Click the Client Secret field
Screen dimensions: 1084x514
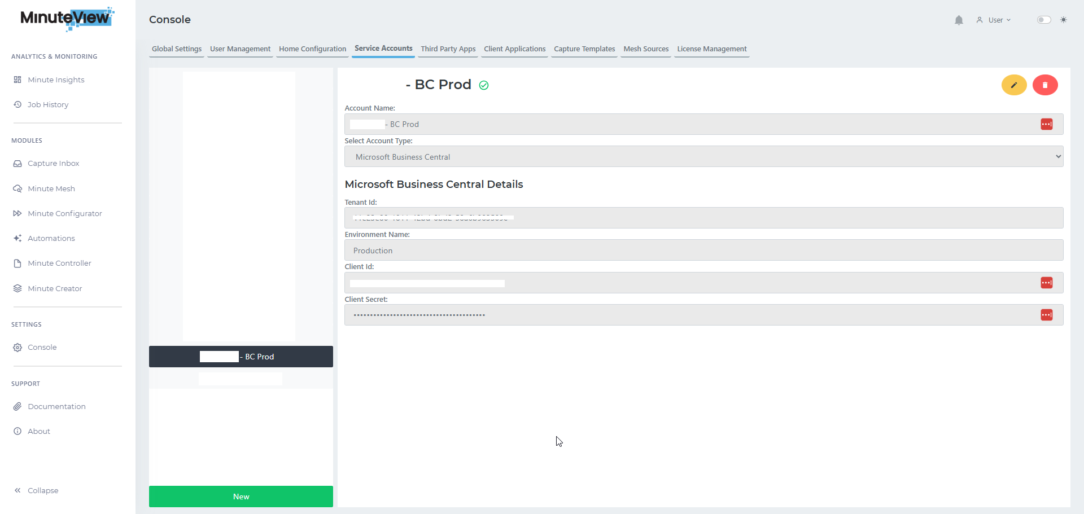pyautogui.click(x=703, y=315)
